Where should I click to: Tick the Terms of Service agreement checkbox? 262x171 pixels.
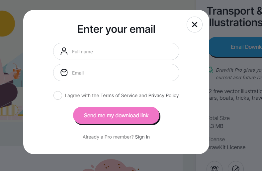coord(58,95)
